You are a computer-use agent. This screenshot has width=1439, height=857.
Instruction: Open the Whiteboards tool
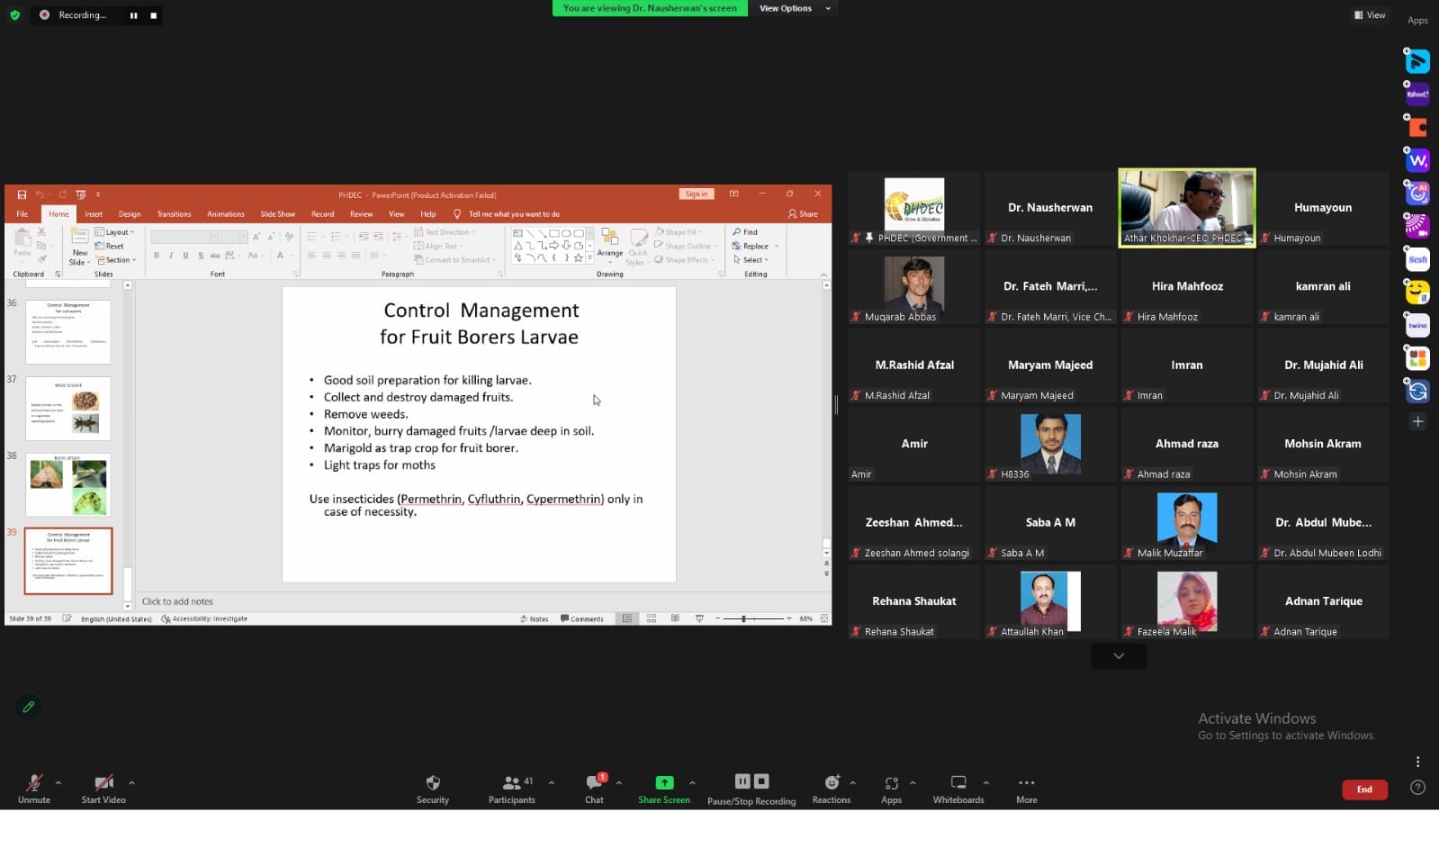(x=958, y=782)
